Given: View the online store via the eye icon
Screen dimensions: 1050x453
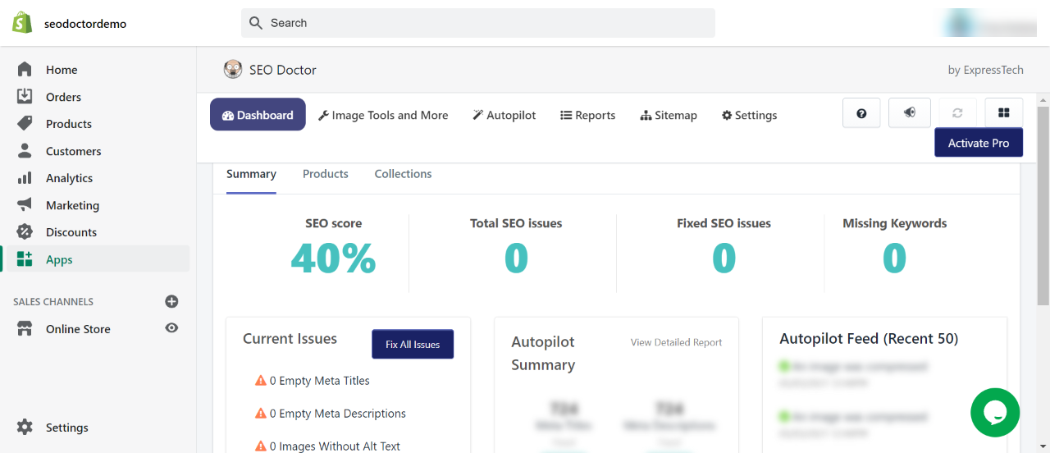Looking at the screenshot, I should (x=171, y=328).
